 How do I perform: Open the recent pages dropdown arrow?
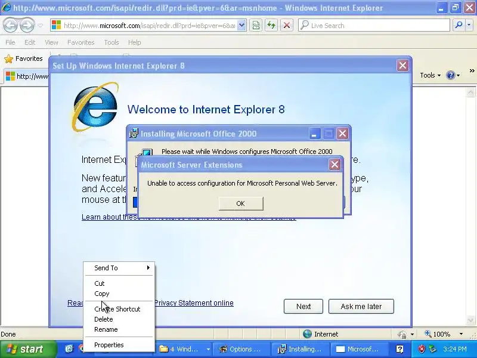(40, 26)
